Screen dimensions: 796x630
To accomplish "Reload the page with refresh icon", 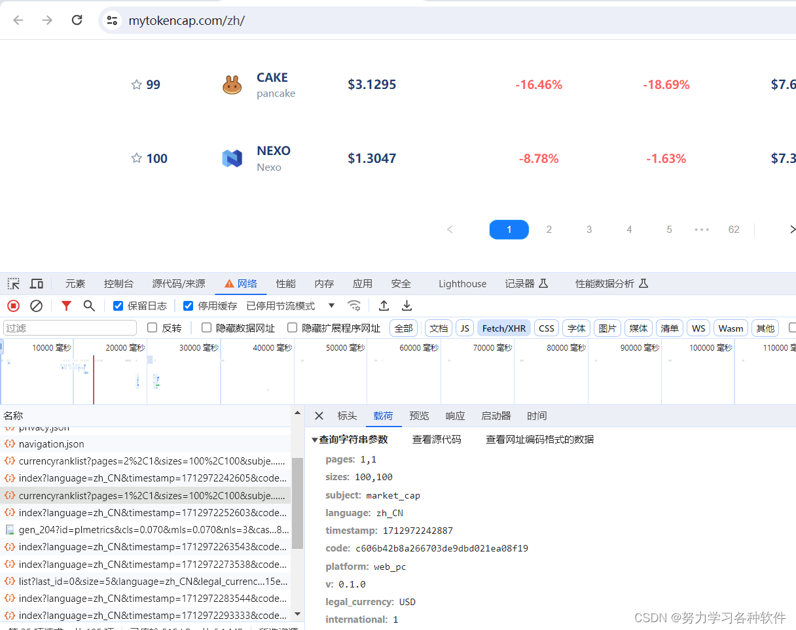I will pos(77,20).
